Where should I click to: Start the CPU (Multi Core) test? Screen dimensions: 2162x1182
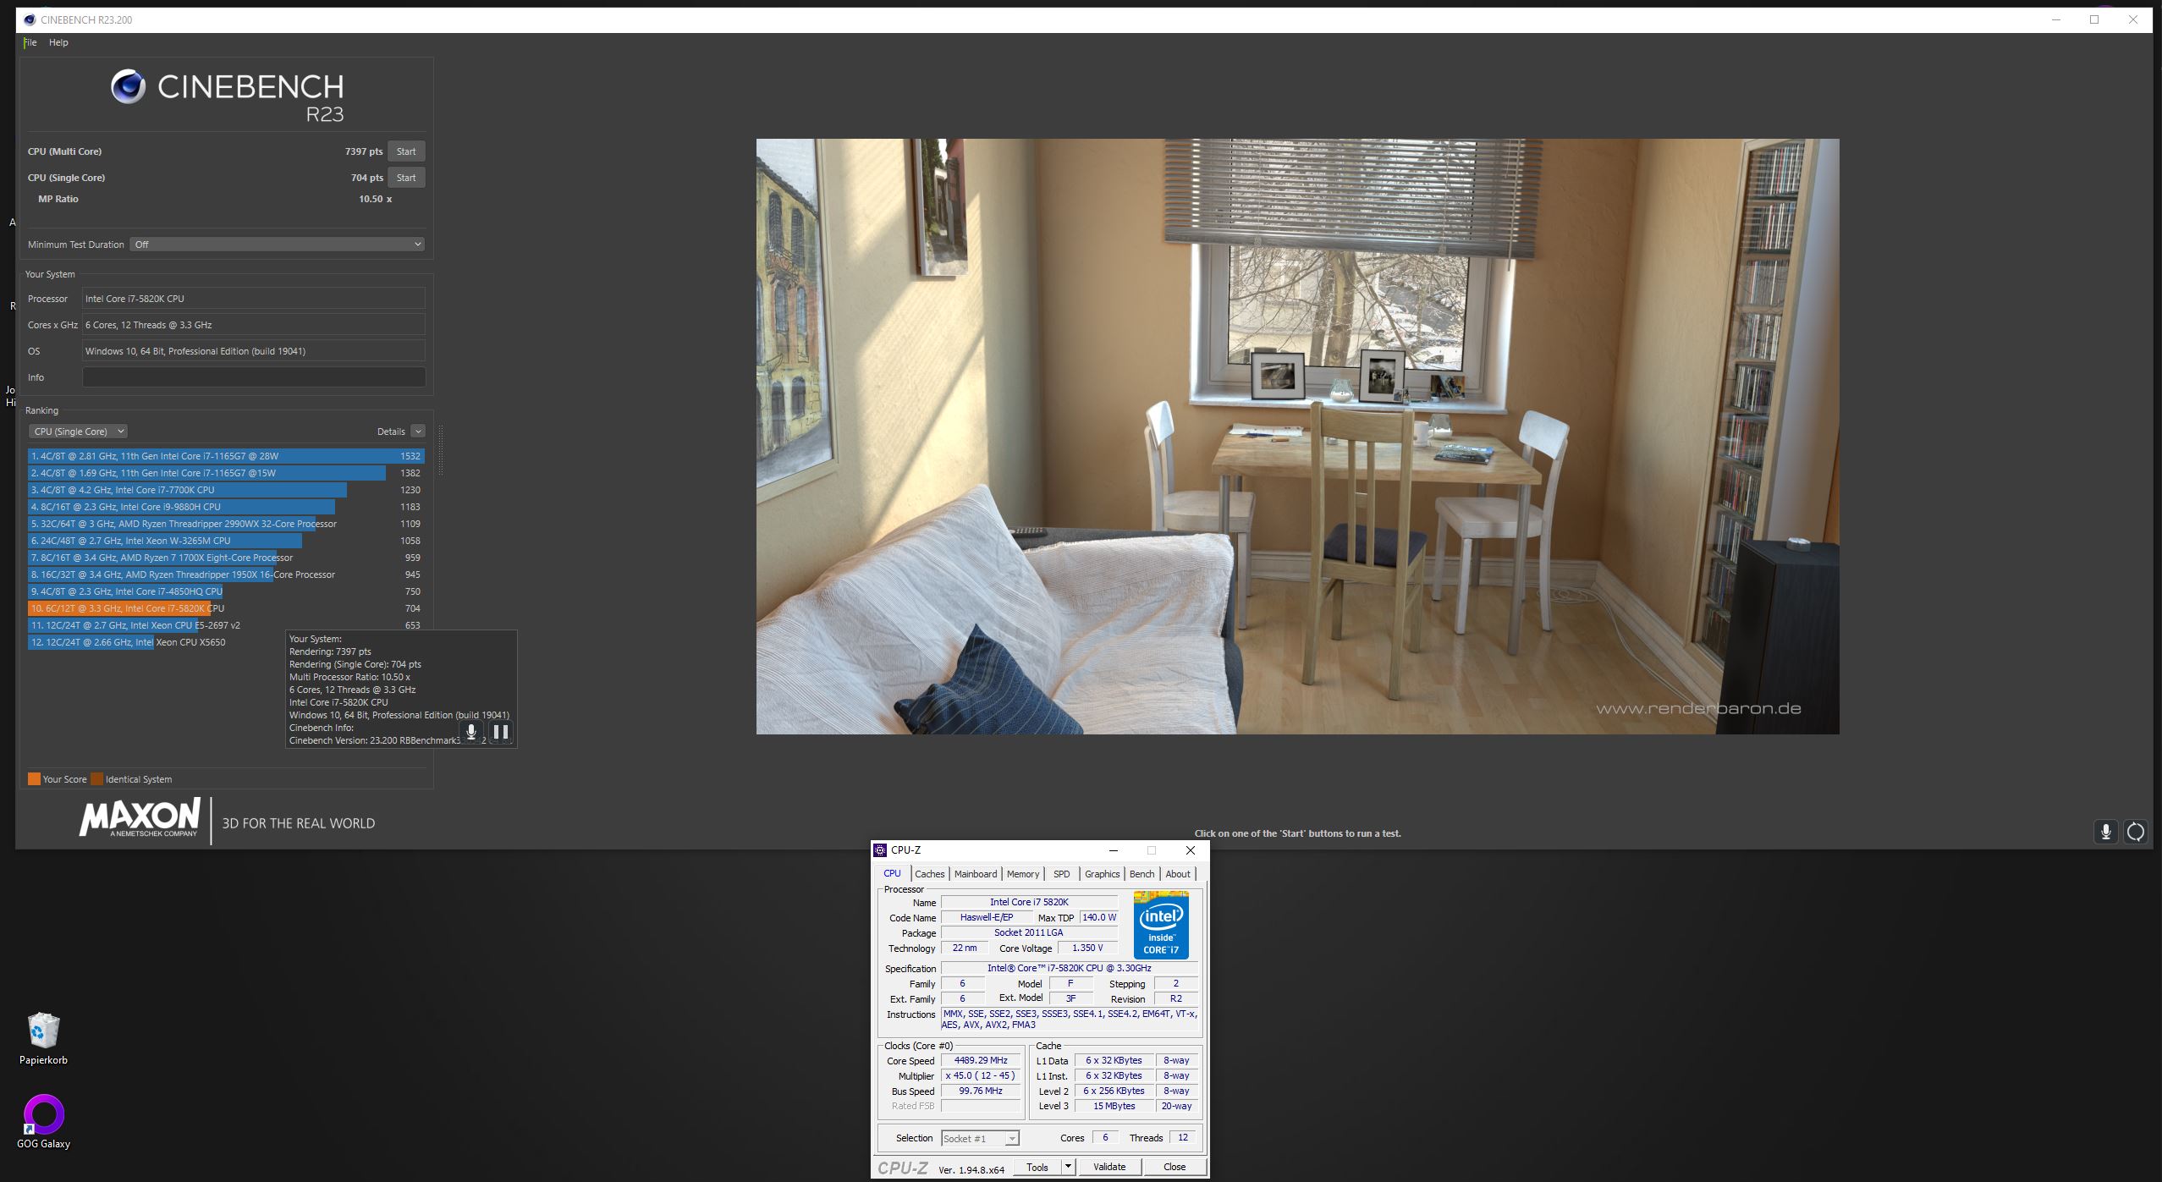406,151
